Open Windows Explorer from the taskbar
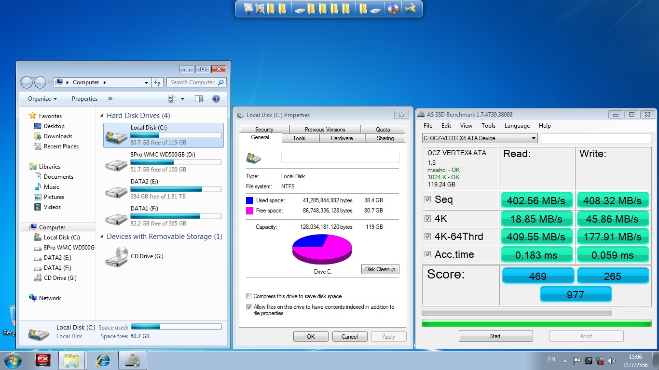This screenshot has width=659, height=370. (x=71, y=360)
